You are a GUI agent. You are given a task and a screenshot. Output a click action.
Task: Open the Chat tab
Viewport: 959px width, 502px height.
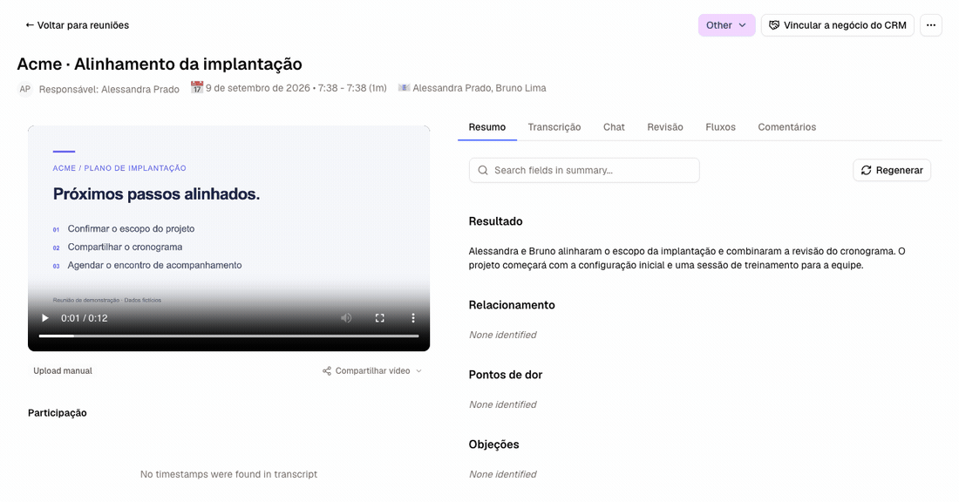point(614,127)
